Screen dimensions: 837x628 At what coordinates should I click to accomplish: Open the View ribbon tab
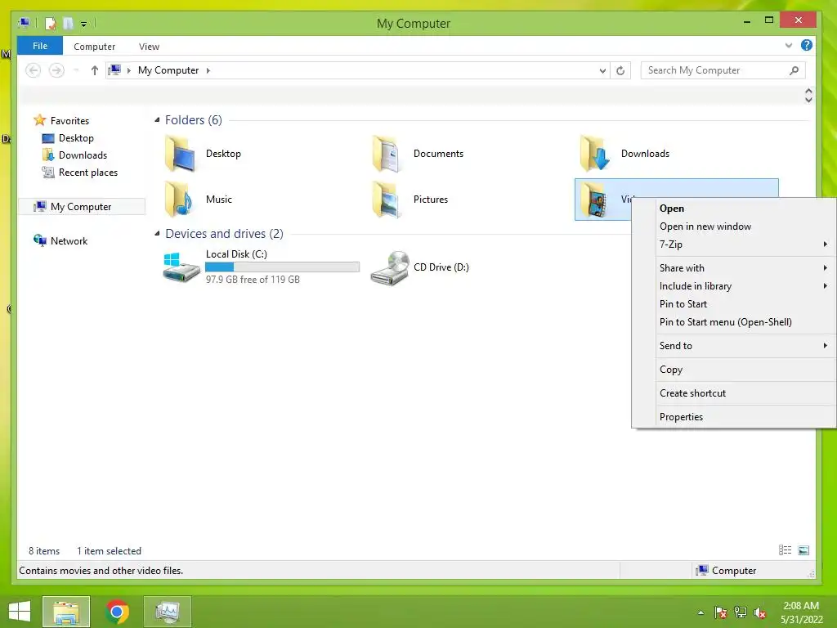coord(149,47)
